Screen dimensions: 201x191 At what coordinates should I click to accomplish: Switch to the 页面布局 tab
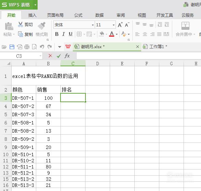(55, 15)
